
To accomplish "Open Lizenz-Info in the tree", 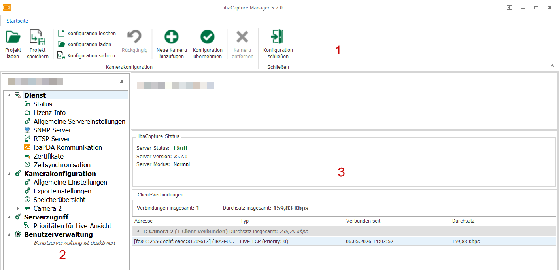I will click(x=49, y=113).
